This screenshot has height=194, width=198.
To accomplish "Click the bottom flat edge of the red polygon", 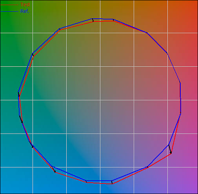I will pos(100,183).
